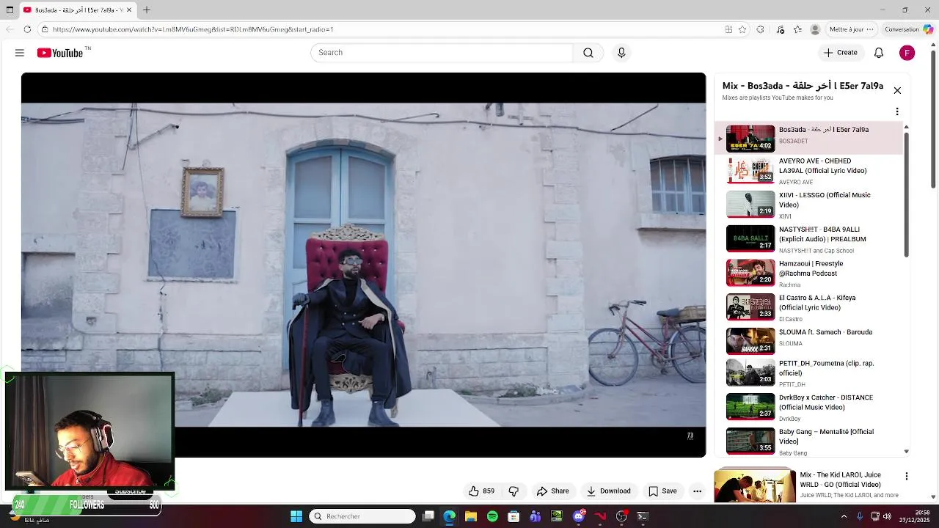Screen dimensions: 939x528
Task: Select Hamzaoui Freestyle Rachma Podcast
Action: click(809, 274)
